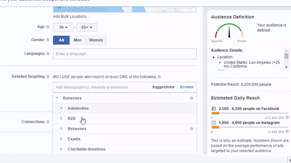Open the Browse tab
Screen dimensions: 291x163
(186, 87)
